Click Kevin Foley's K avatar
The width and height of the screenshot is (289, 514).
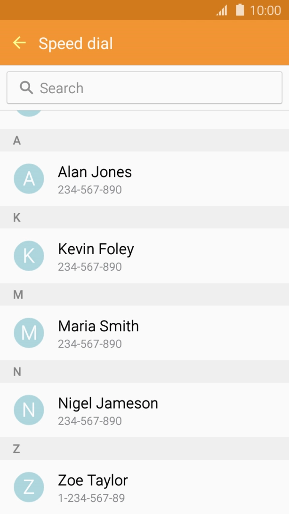pos(29,256)
